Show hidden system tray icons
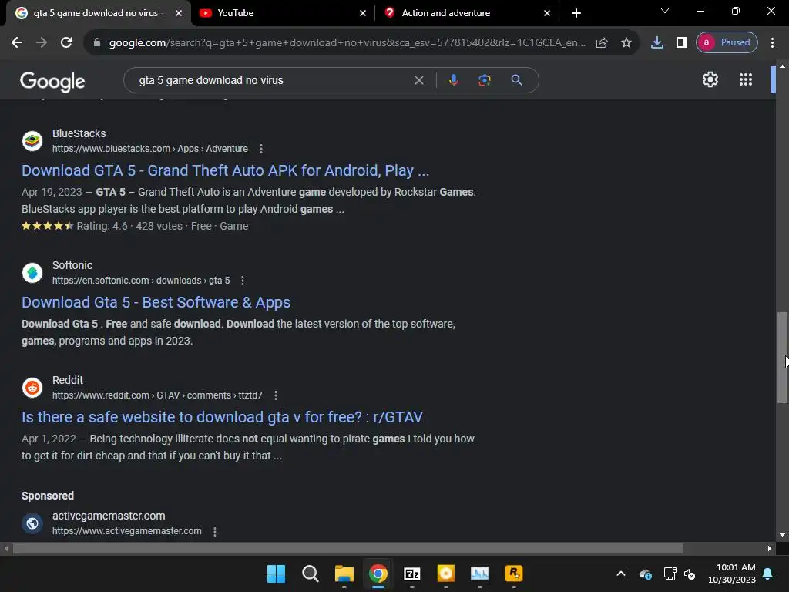This screenshot has height=592, width=789. tap(621, 573)
